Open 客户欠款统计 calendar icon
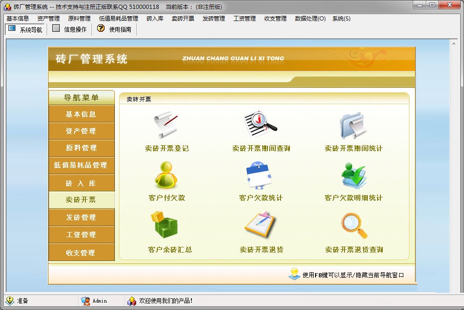Screen dimensions: 464x310 (259, 175)
